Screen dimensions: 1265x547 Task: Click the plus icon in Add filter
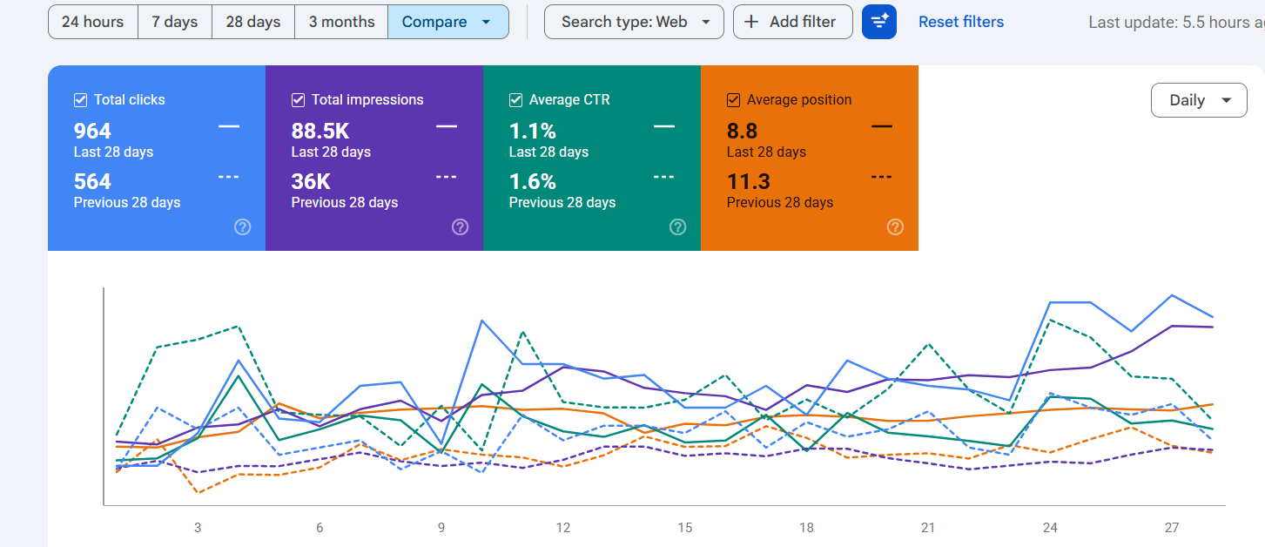click(751, 22)
